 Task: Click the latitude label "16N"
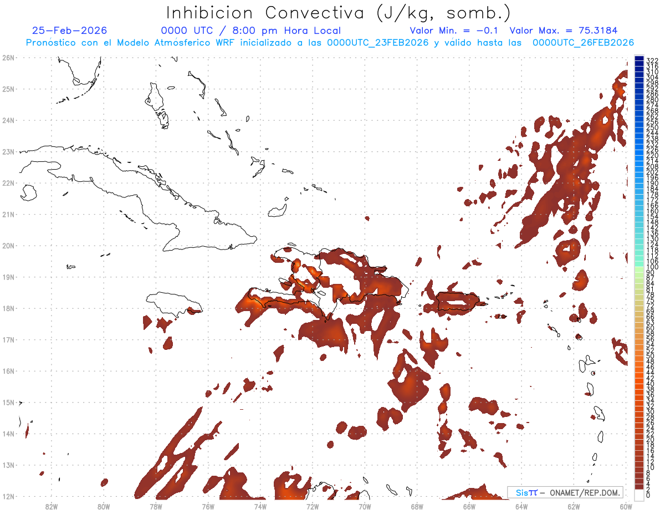8,371
